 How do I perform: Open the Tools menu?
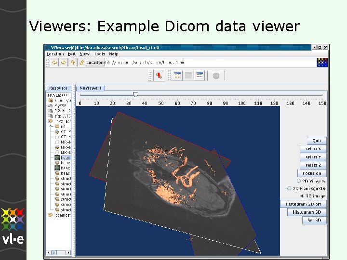100,54
